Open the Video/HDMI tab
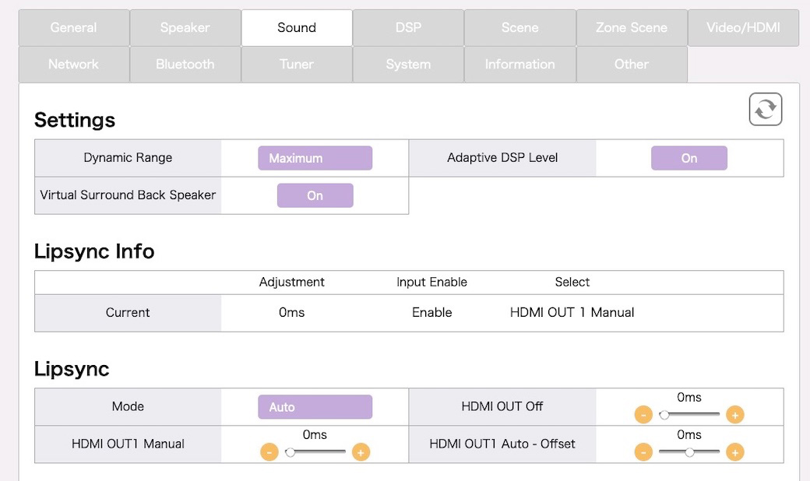 pyautogui.click(x=743, y=27)
